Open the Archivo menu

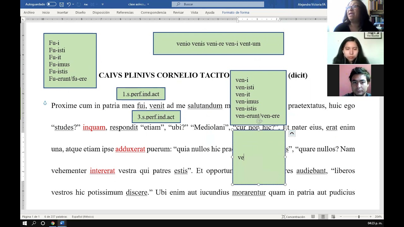[29, 12]
